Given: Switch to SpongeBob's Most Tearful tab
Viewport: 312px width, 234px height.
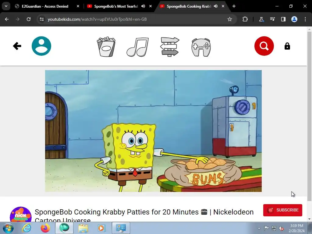Looking at the screenshot, I should 116,6.
